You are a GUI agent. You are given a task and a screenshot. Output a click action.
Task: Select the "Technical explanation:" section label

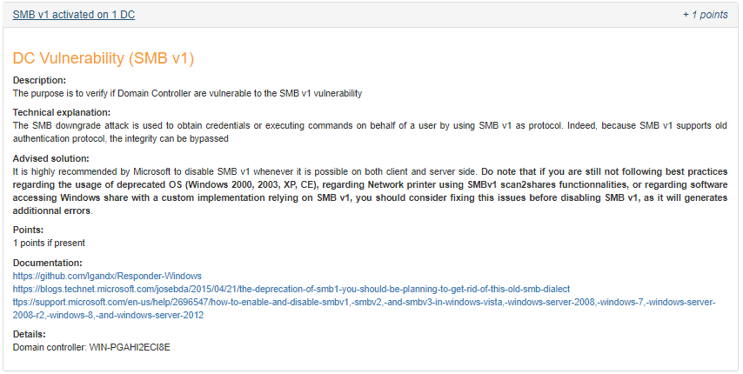tap(62, 112)
